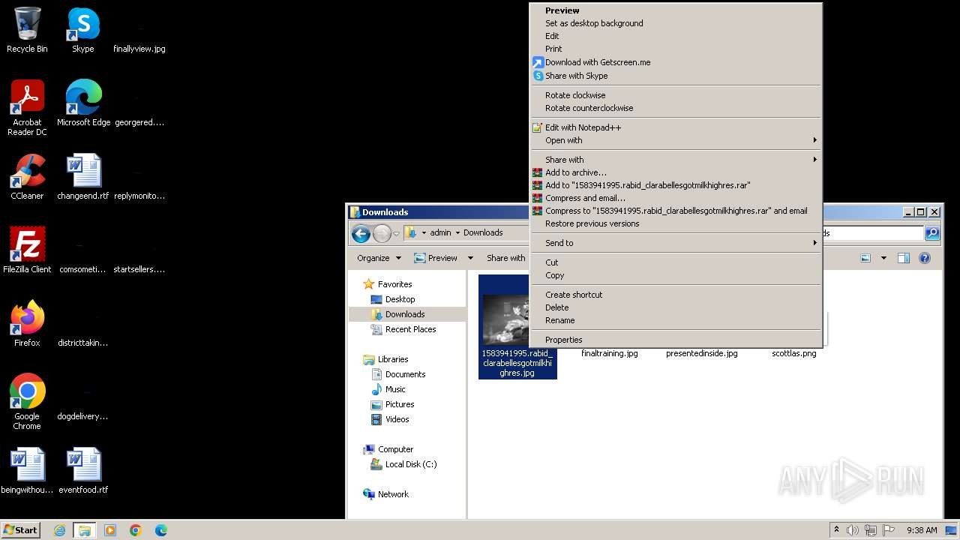Screen dimensions: 960x540
Task: Click the Edge icon in the taskbar
Action: (x=160, y=530)
